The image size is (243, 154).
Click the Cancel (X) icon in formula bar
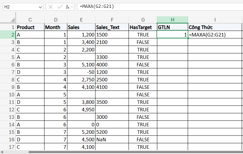click(x=51, y=7)
